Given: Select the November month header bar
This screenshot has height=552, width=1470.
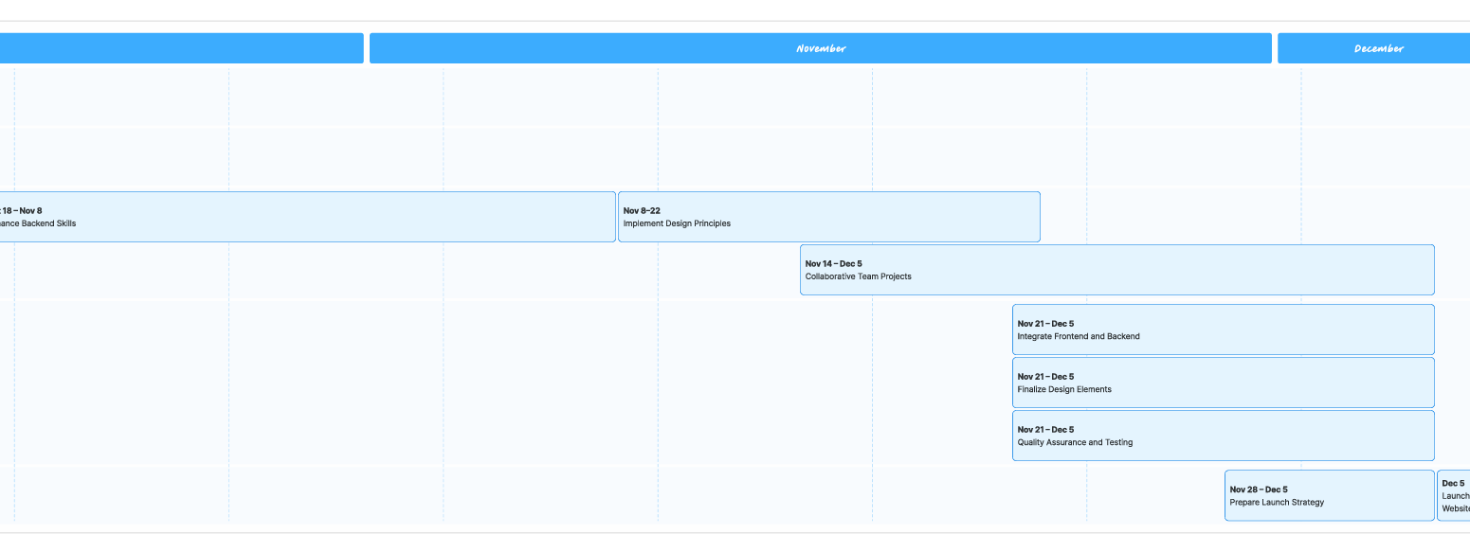Looking at the screenshot, I should (x=820, y=48).
